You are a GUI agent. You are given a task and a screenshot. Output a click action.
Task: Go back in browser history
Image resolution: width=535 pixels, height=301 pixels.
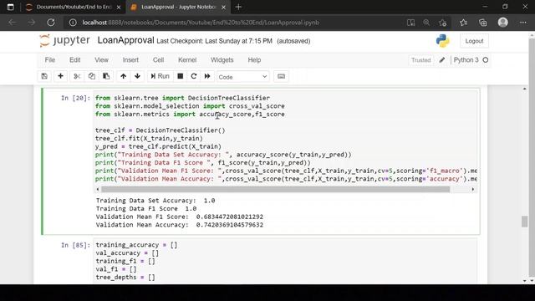(x=13, y=23)
